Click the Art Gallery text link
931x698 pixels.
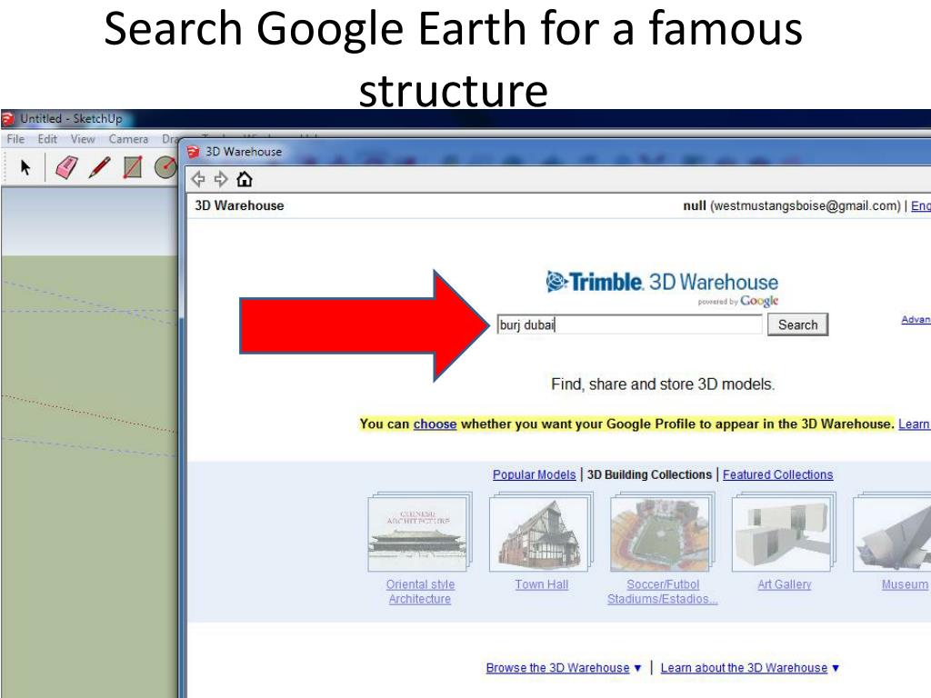coord(784,584)
